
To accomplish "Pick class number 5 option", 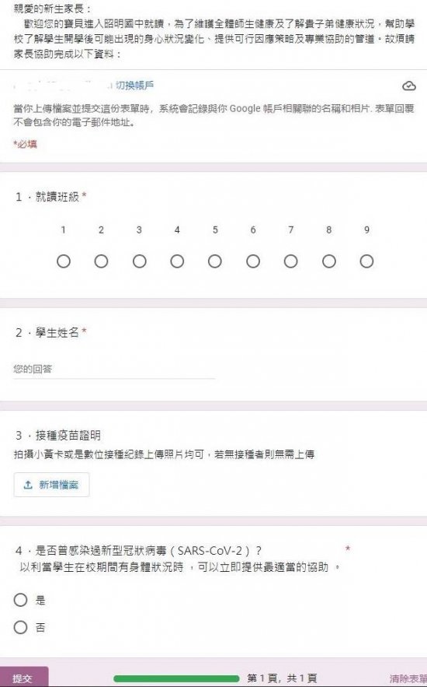I will click(x=214, y=261).
